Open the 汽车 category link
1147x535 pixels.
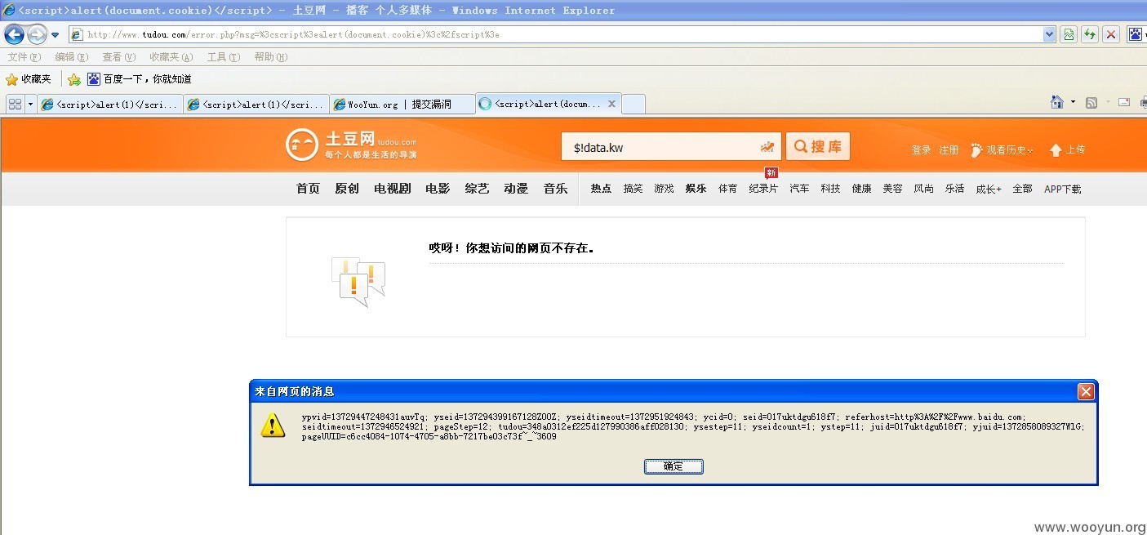pyautogui.click(x=799, y=189)
